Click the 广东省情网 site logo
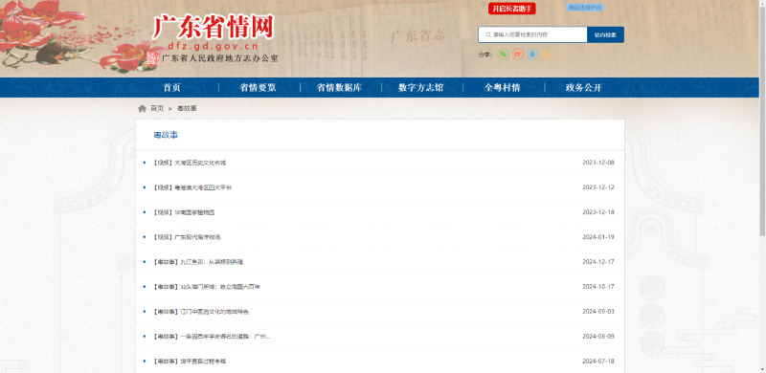Image resolution: width=766 pixels, height=373 pixels. 213,27
